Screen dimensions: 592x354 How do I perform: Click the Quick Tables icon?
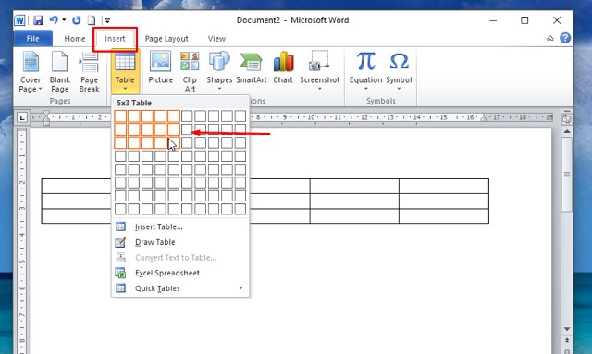click(120, 288)
